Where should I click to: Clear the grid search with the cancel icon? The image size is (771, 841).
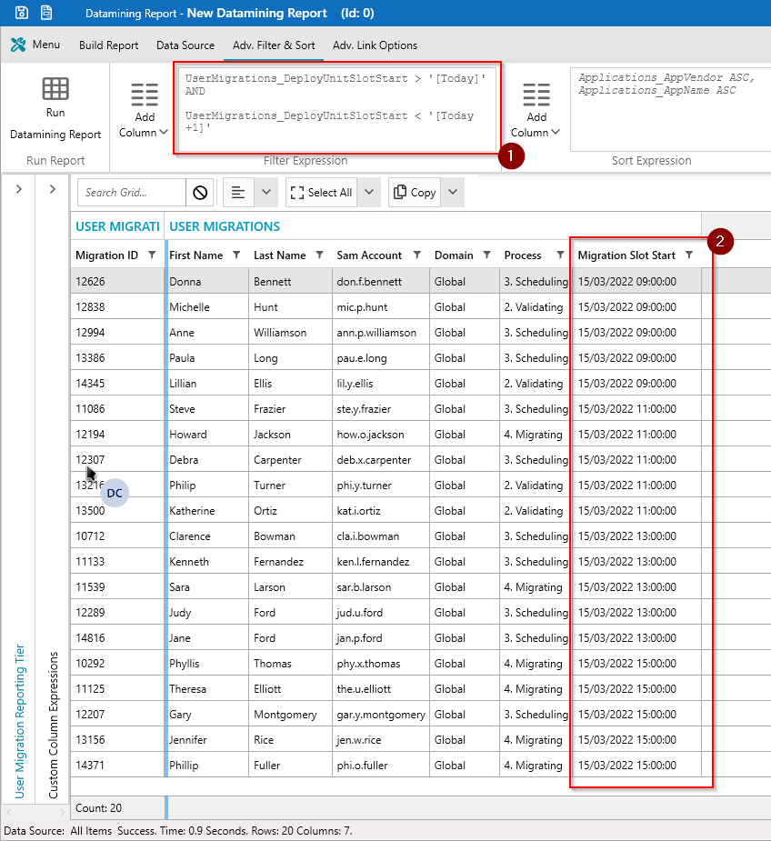click(200, 193)
